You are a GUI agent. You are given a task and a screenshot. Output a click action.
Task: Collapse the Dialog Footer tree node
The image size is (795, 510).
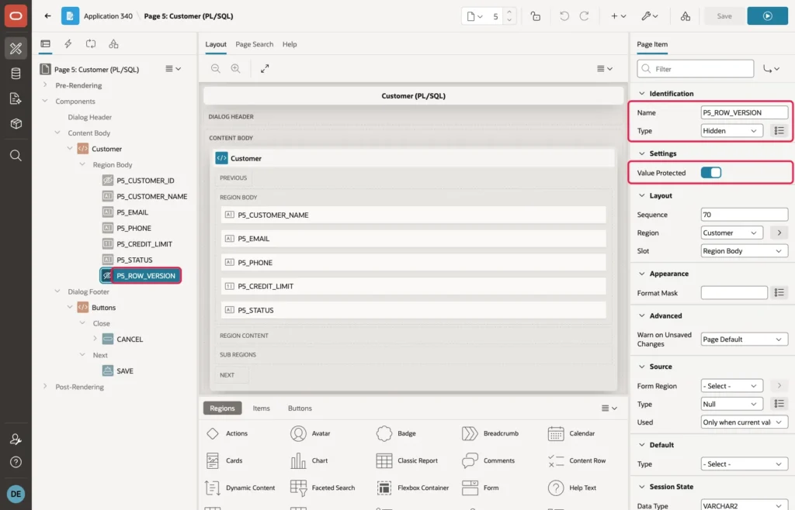tap(57, 291)
